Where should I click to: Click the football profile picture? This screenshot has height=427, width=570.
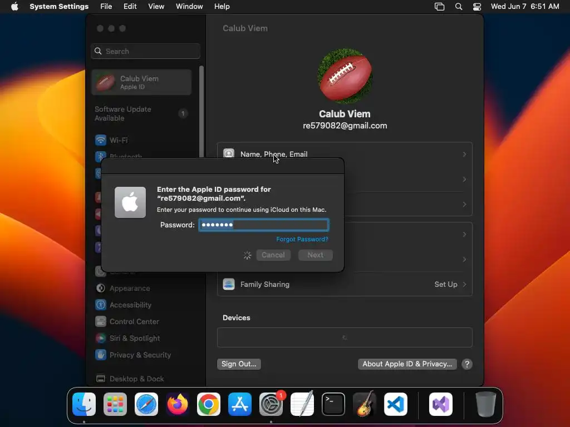coord(345,76)
